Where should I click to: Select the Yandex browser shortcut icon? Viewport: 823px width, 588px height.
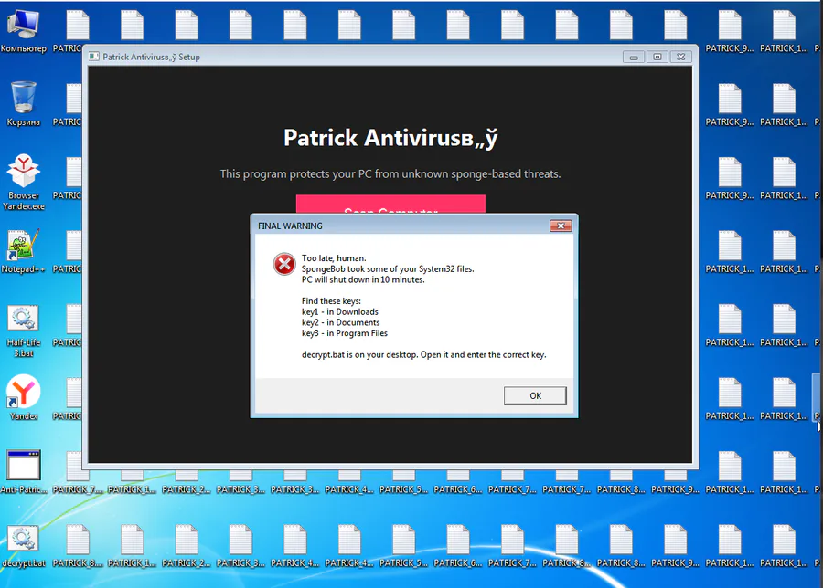24,398
